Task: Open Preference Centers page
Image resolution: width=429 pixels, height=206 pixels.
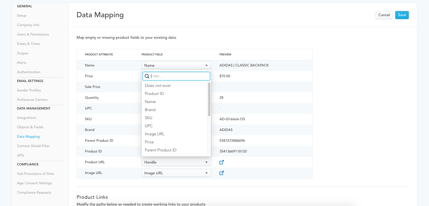Action: [x=32, y=100]
